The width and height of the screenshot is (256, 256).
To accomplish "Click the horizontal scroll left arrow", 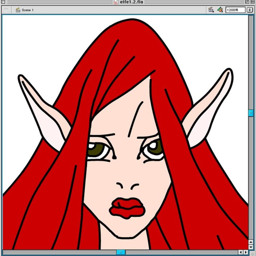I will 241,252.
